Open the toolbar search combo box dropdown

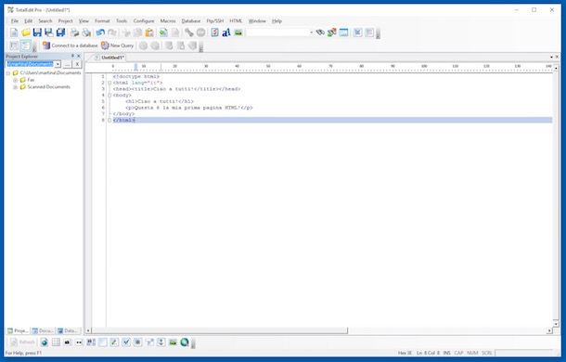(x=311, y=32)
